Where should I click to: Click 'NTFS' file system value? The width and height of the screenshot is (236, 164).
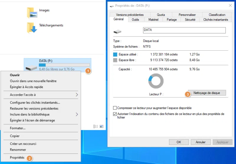click(147, 47)
